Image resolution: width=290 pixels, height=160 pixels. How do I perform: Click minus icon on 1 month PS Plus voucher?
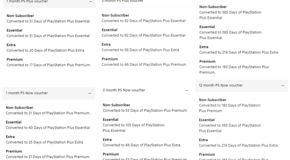90,2
